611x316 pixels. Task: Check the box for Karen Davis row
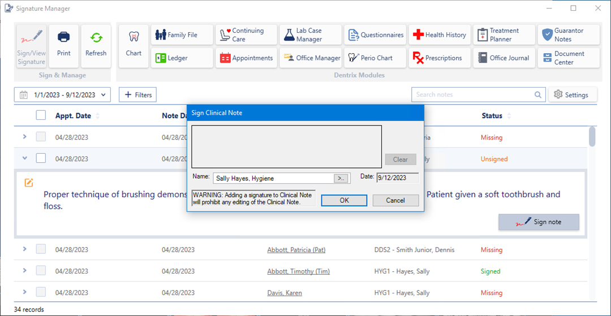[41, 293]
